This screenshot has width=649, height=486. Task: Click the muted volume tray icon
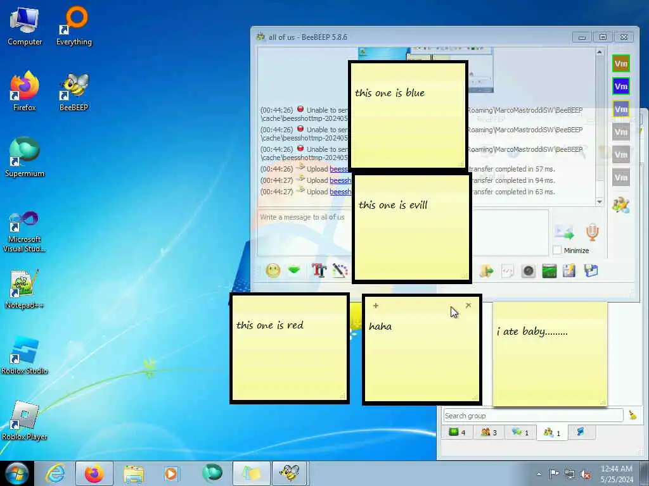click(585, 474)
